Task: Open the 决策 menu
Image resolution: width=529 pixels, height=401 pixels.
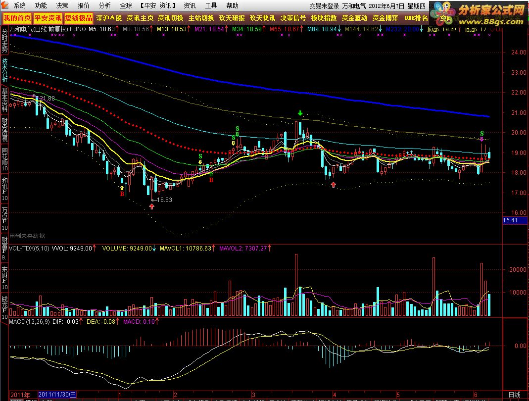Action: tap(62, 6)
